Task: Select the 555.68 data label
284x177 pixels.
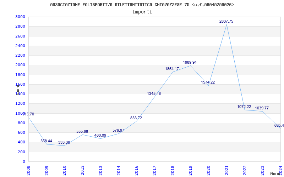Action: [x=82, y=131]
